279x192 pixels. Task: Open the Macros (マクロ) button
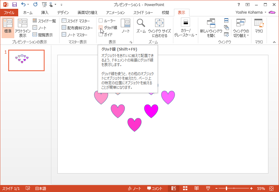point(259,26)
